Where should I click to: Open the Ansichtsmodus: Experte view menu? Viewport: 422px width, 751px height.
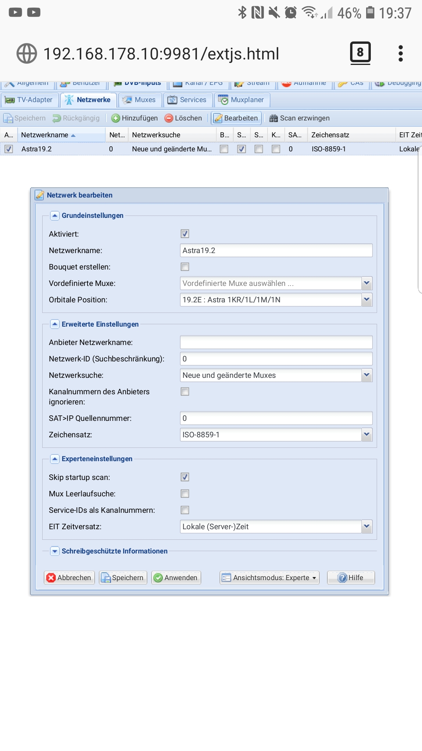click(x=270, y=578)
